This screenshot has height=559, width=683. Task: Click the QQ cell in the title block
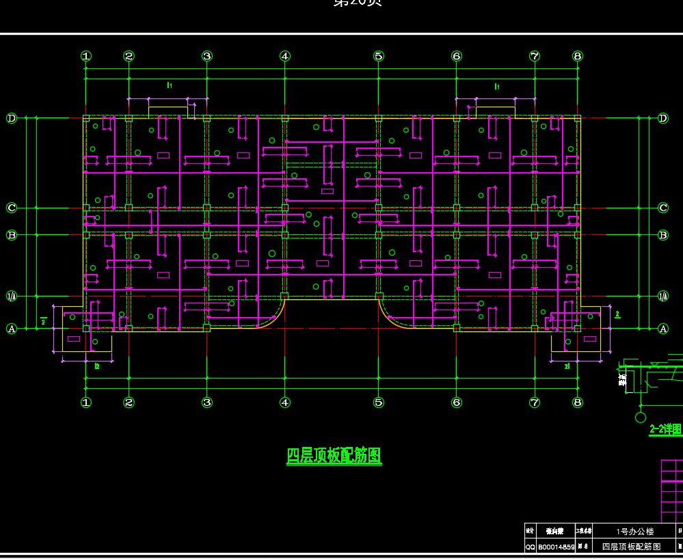tap(531, 547)
